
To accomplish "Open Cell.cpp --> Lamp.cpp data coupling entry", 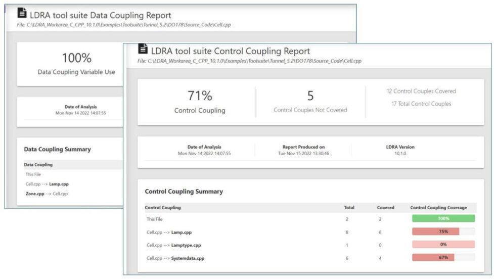I will point(47,184).
